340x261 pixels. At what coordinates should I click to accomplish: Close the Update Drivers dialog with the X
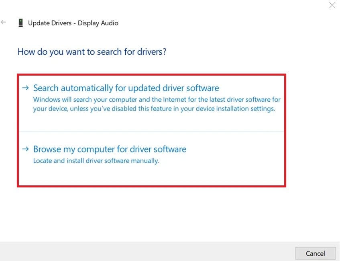332,5
